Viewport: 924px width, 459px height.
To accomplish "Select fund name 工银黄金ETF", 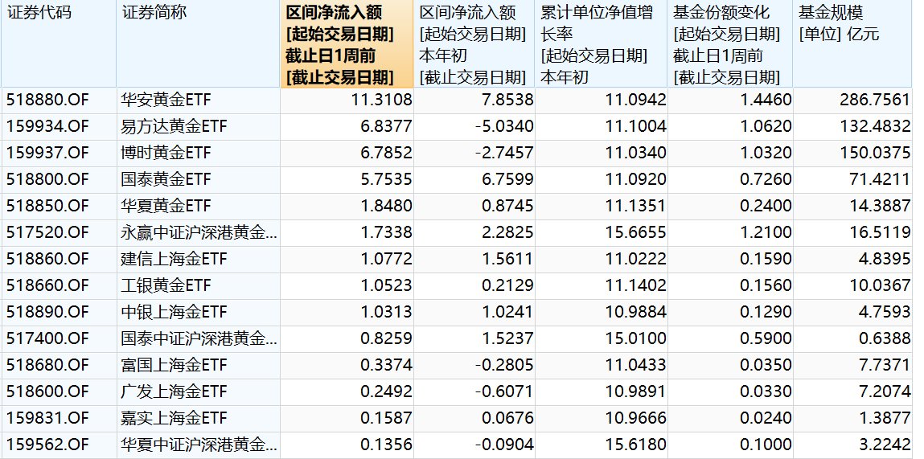I will [x=166, y=285].
